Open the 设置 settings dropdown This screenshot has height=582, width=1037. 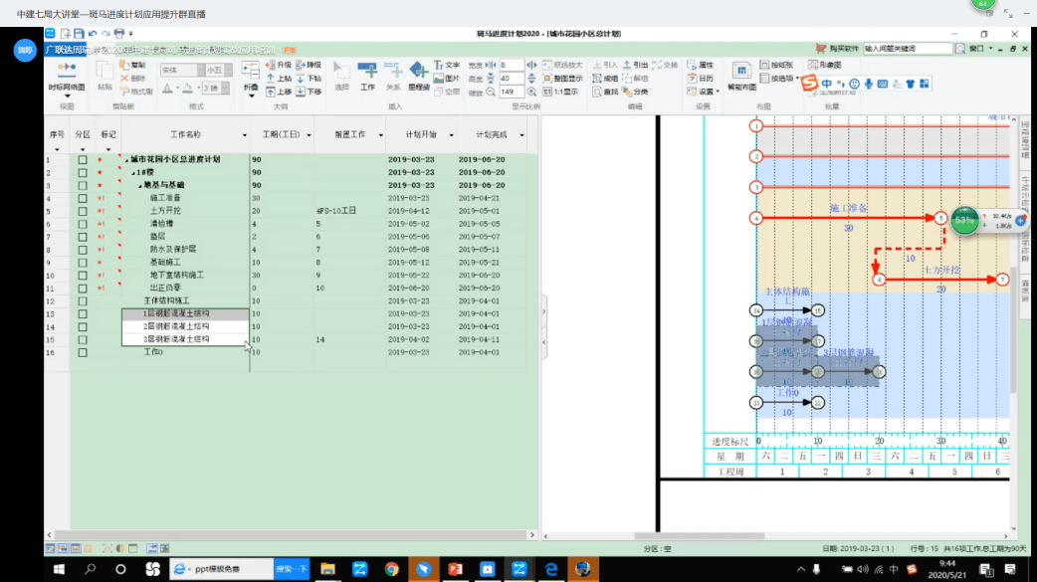(718, 92)
